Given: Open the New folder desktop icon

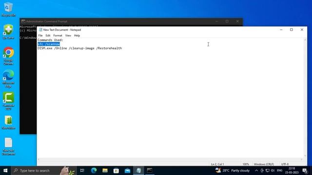Looking at the screenshot, I should point(8,122).
